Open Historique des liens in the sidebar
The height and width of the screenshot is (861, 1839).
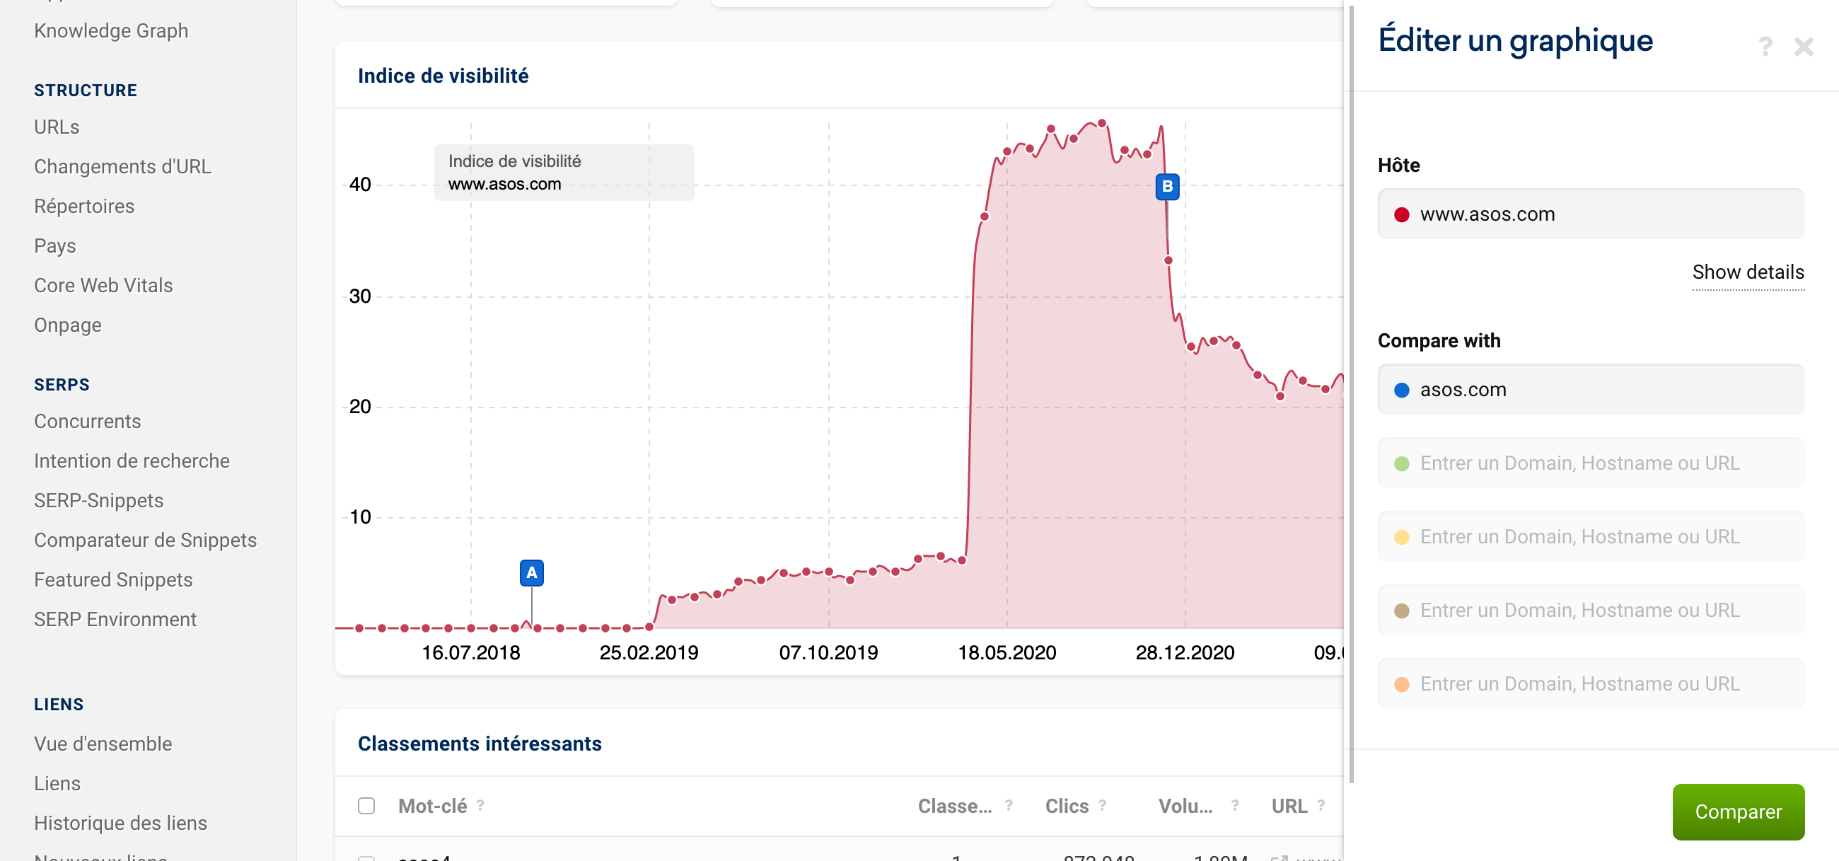coord(121,824)
